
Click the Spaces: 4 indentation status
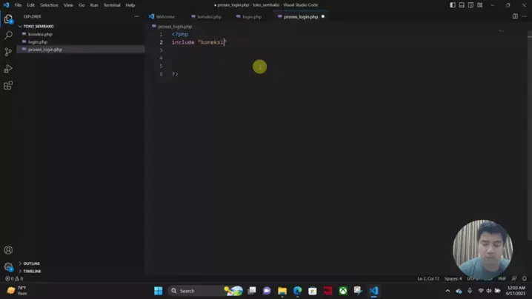(453, 279)
